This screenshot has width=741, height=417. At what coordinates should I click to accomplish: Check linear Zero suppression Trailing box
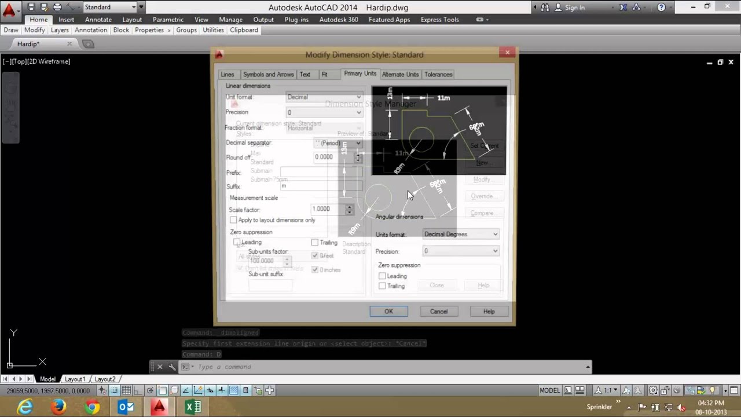click(x=315, y=243)
